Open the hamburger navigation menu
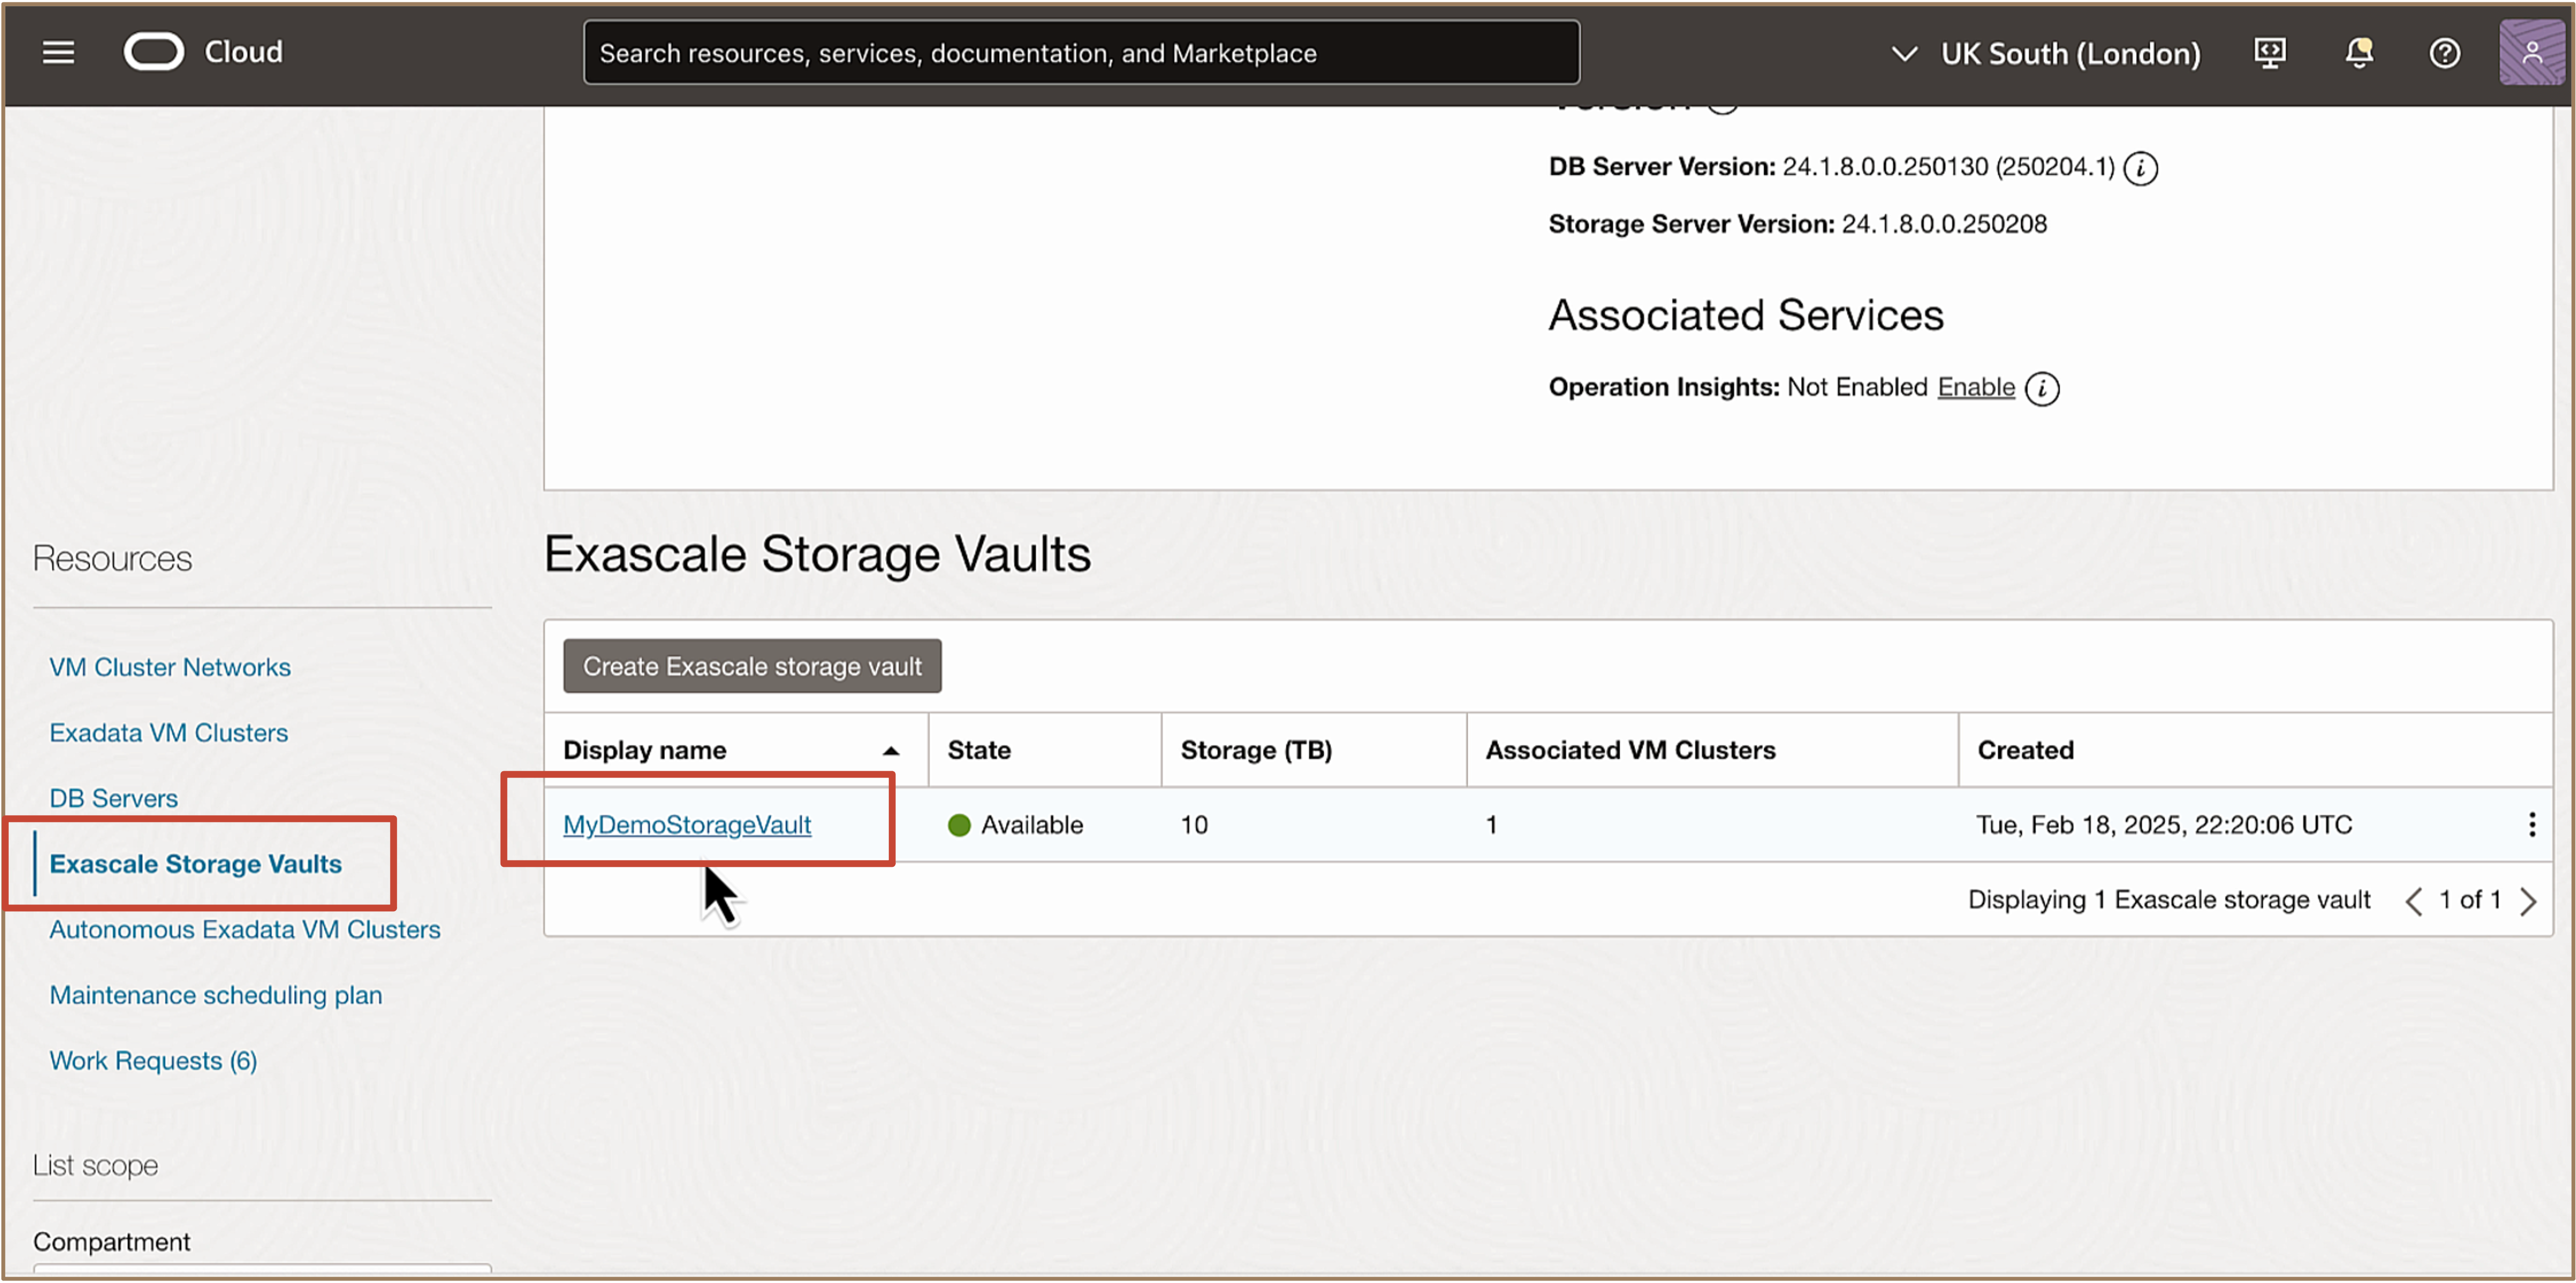This screenshot has height=1283, width=2576. point(58,52)
